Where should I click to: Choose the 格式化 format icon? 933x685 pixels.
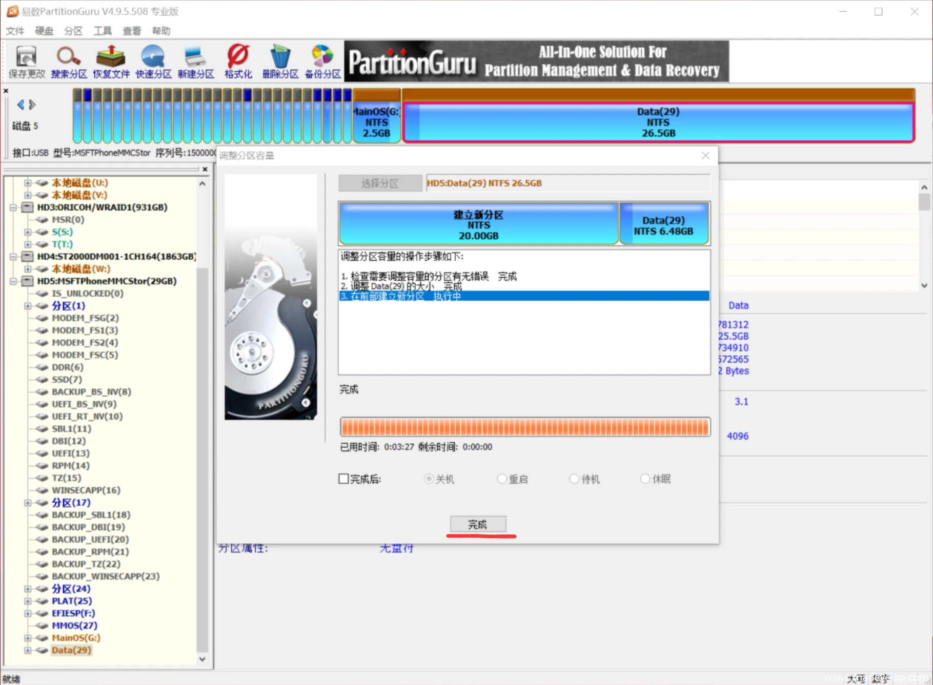tap(238, 61)
